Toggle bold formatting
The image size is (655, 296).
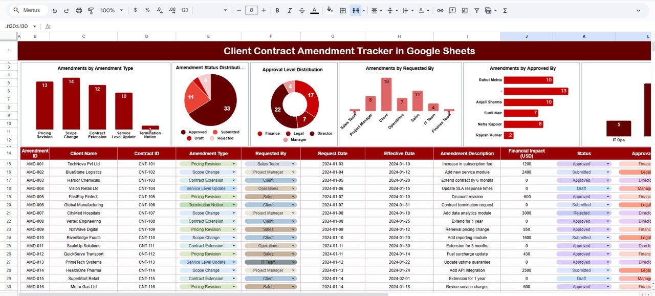277,10
